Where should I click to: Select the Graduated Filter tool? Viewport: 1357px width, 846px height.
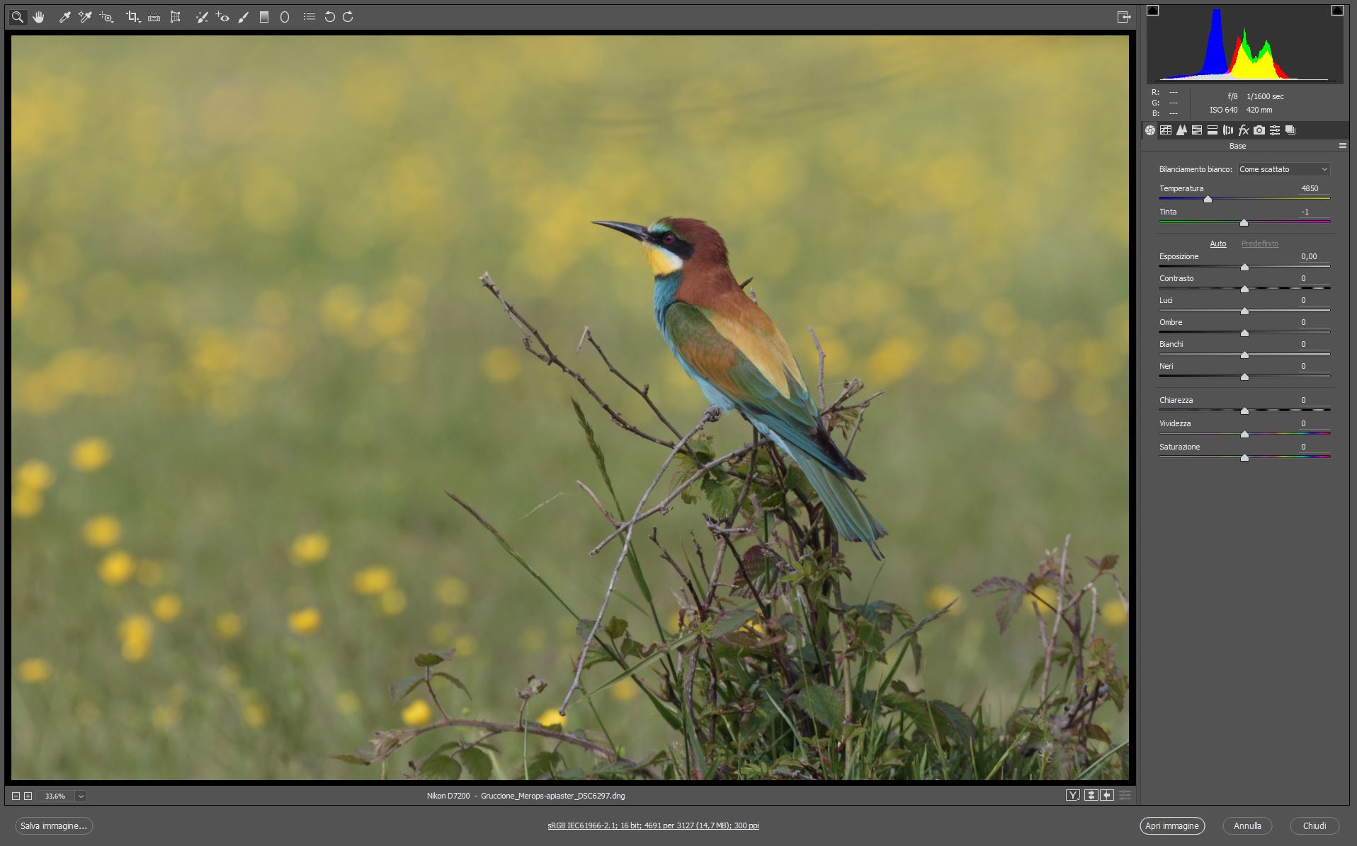[x=264, y=17]
